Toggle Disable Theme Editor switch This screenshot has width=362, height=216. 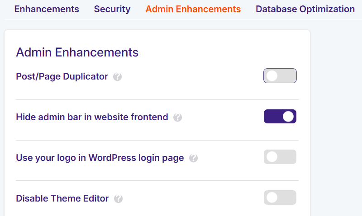coord(280,197)
